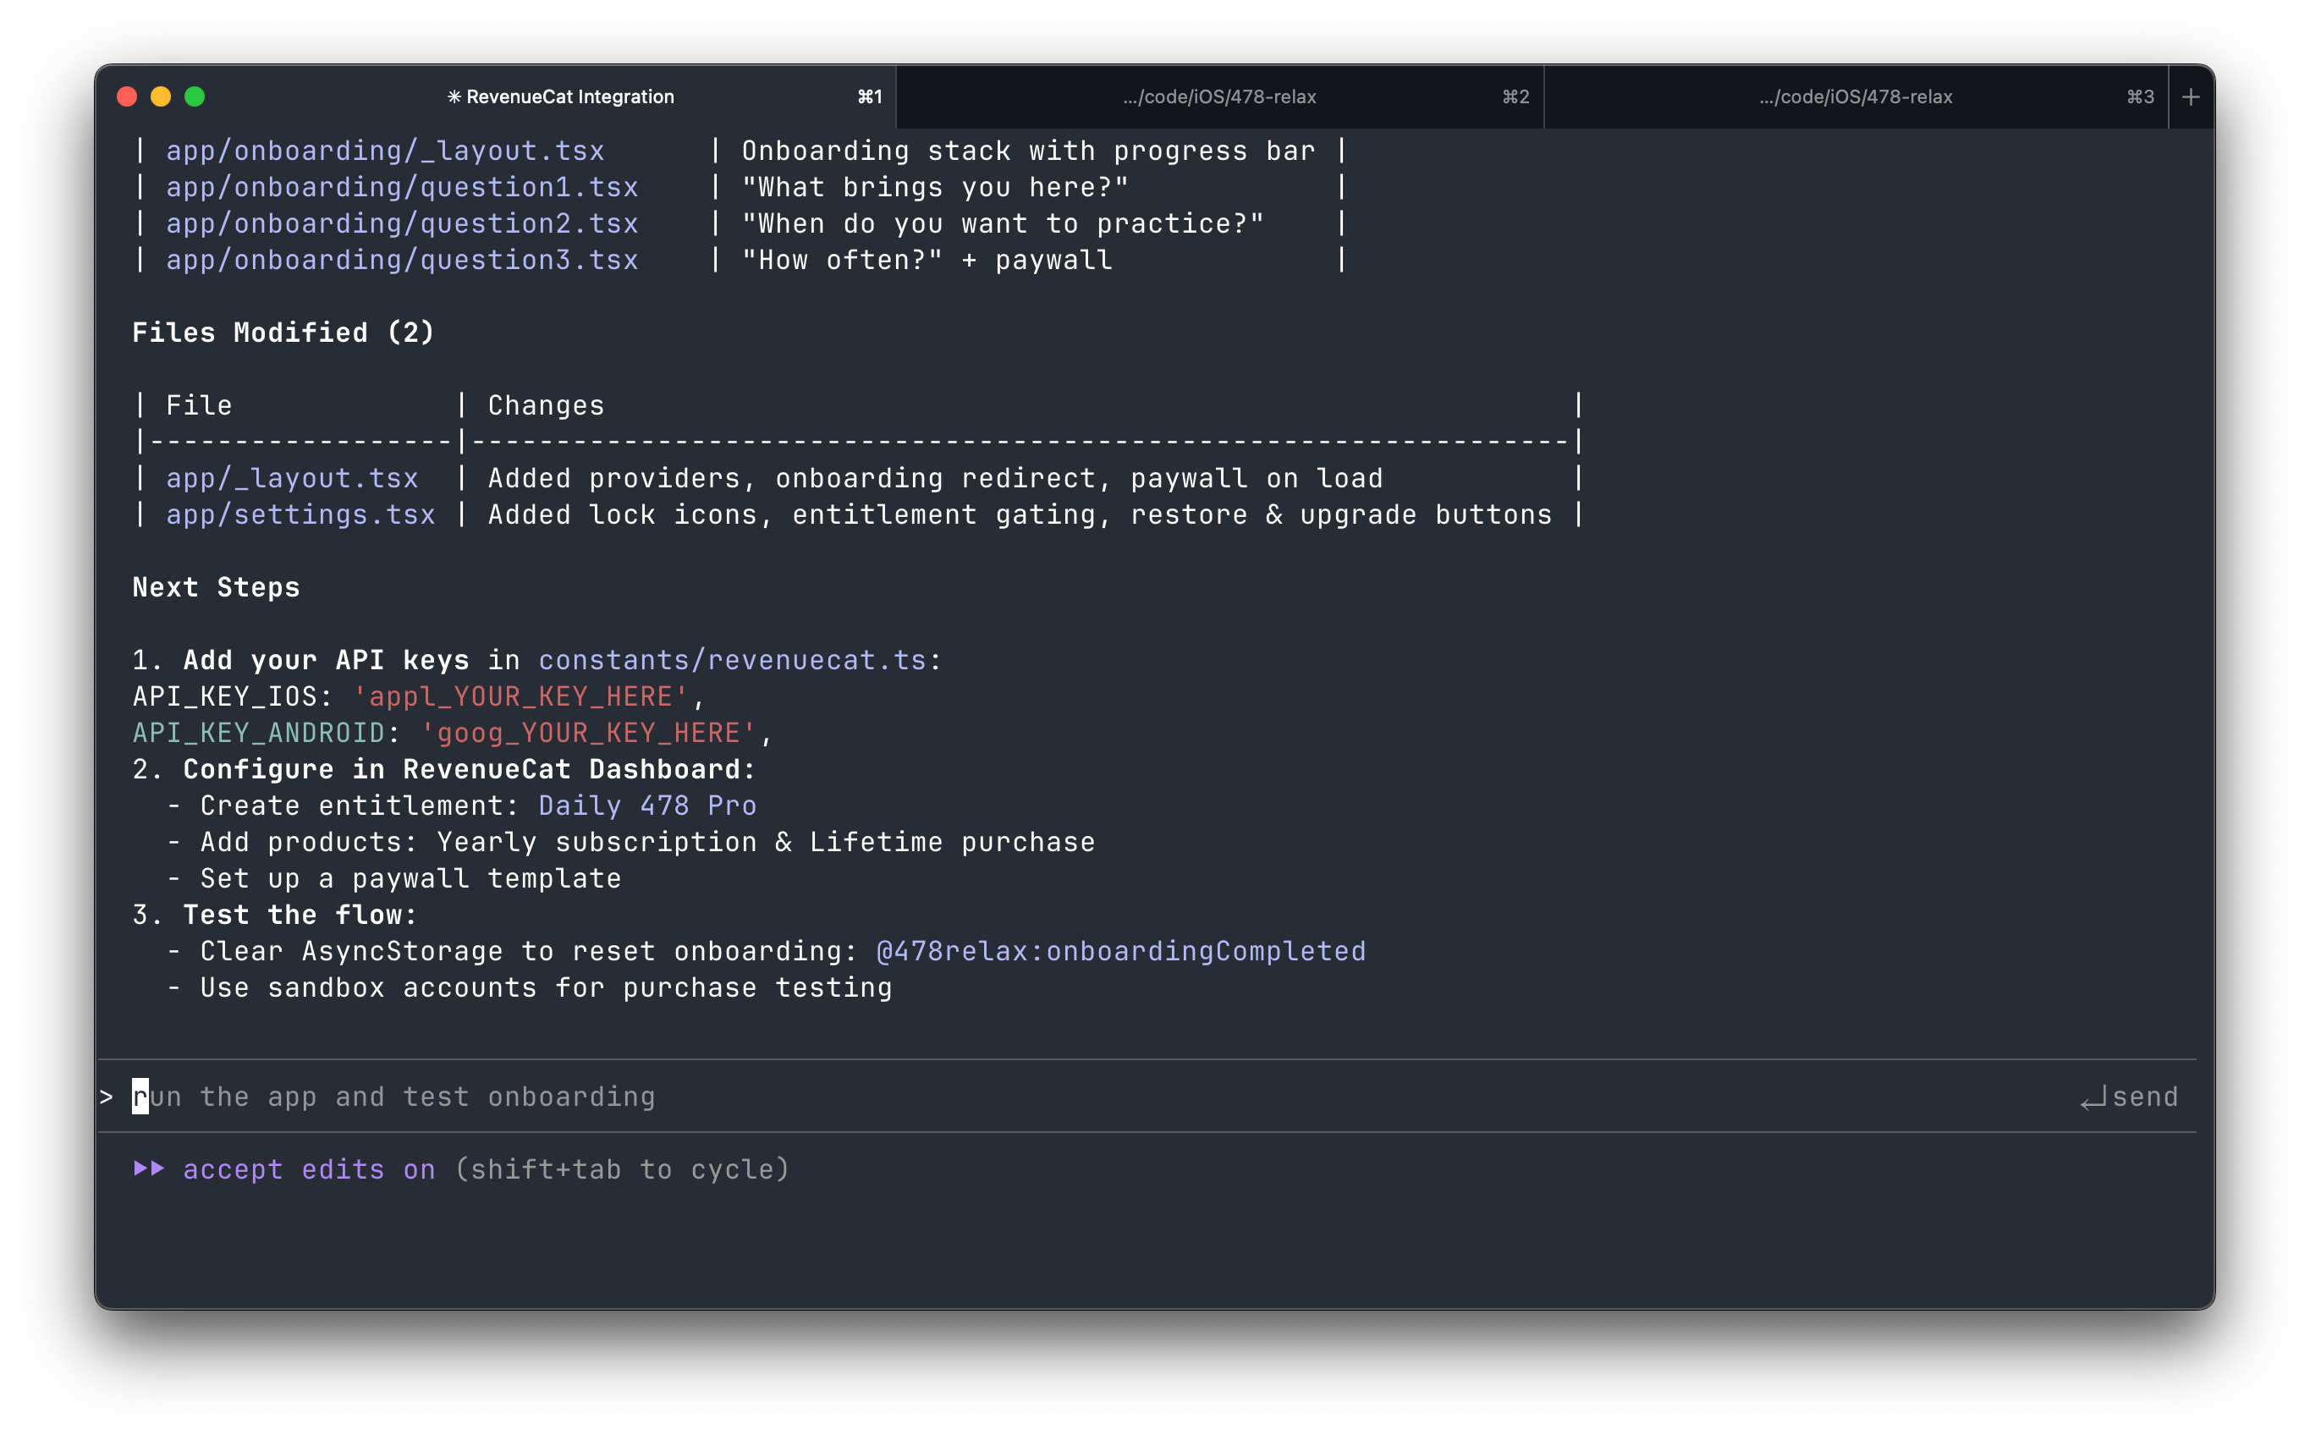Click the 'appl_YOUR_KEY_HERE' string
The height and width of the screenshot is (1435, 2310).
[x=520, y=696]
